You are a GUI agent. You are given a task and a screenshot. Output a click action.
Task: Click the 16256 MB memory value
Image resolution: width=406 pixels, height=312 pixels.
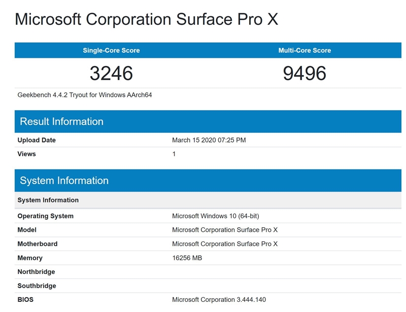187,258
